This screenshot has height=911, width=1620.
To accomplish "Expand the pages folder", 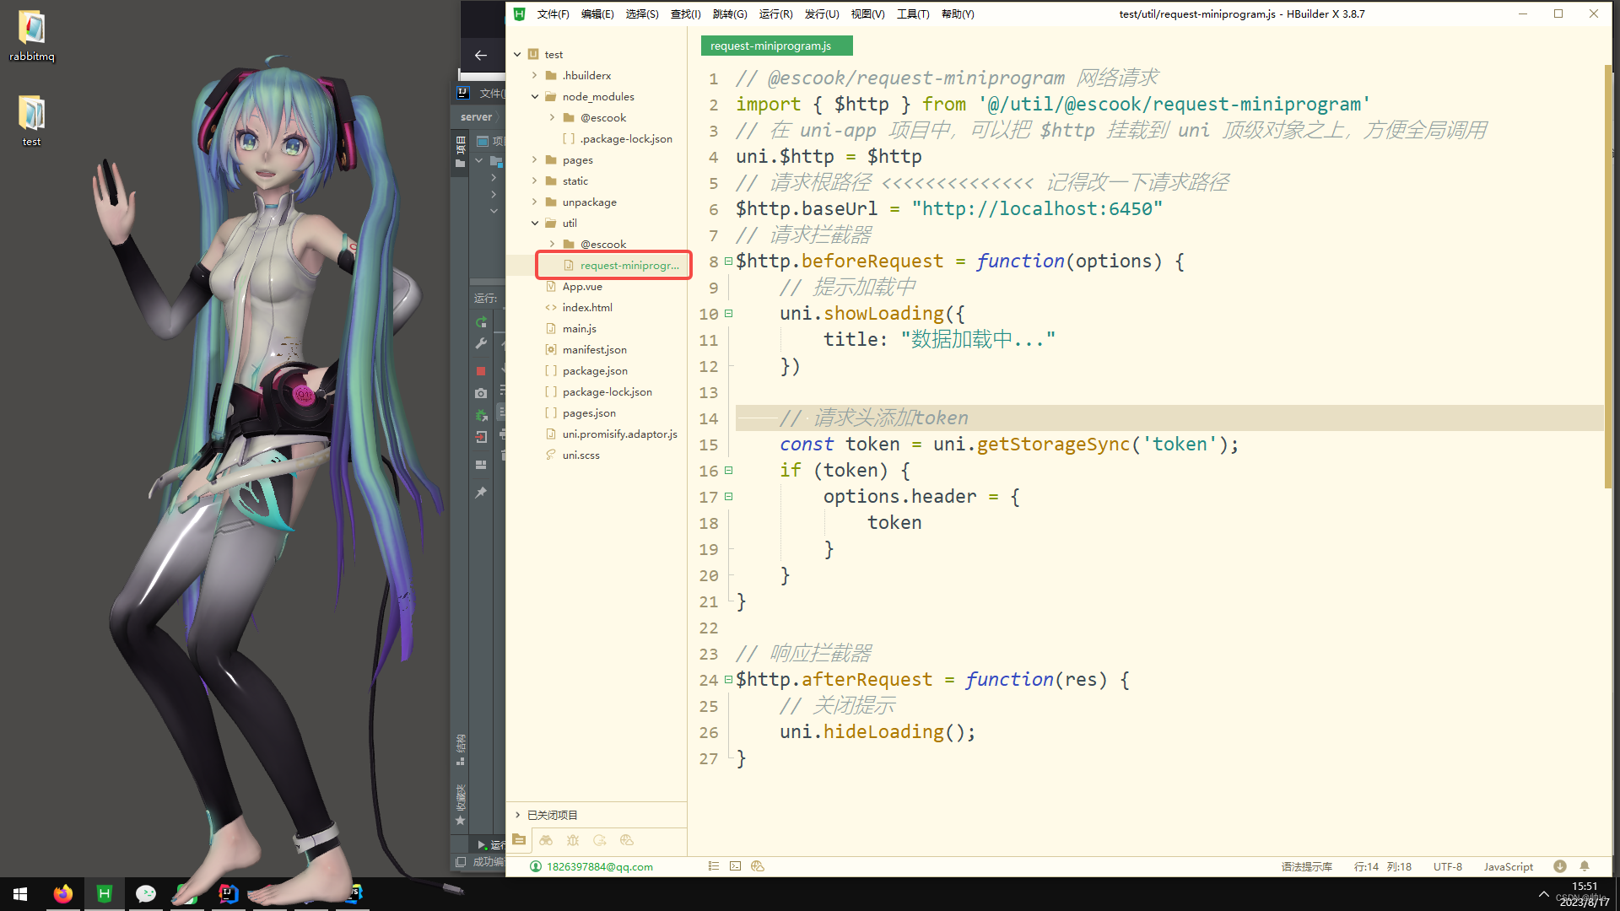I will [535, 160].
